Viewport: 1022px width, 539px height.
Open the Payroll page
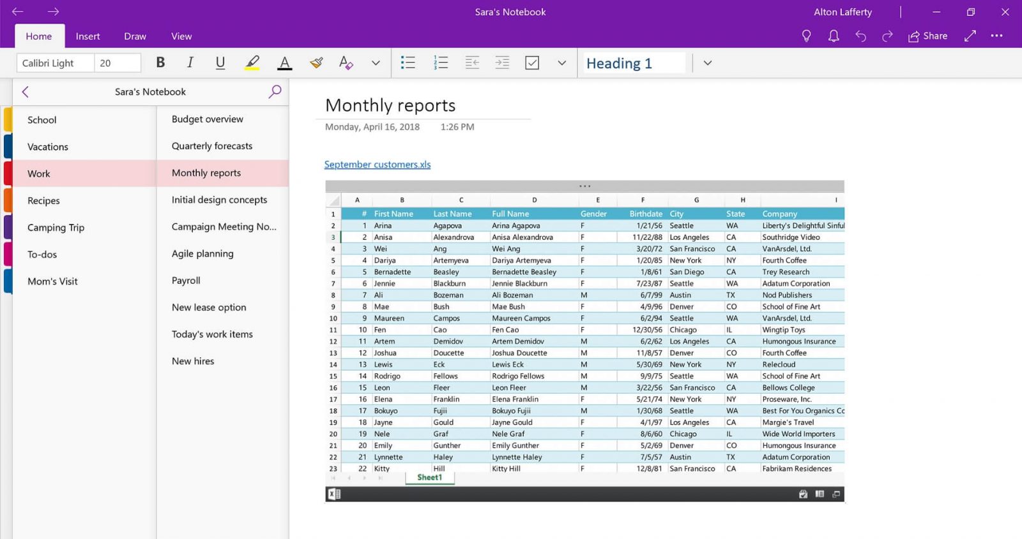pos(223,280)
